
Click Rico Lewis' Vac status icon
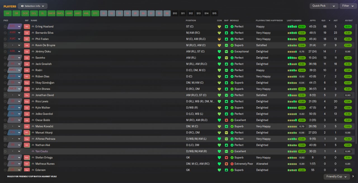(x=27, y=102)
